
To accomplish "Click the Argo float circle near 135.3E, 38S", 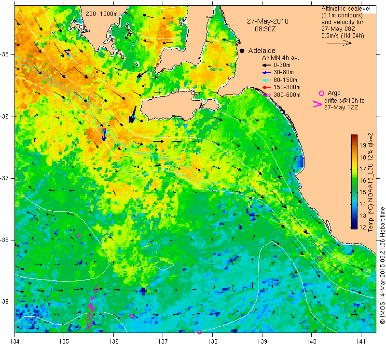I will [x=79, y=235].
